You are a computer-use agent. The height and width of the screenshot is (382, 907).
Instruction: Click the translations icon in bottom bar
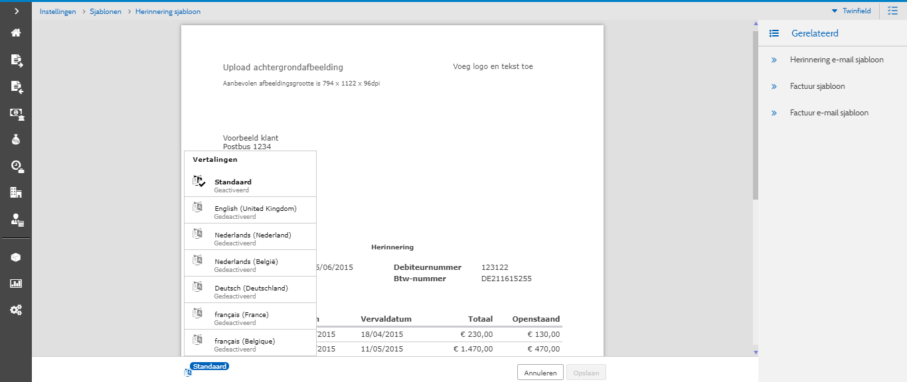(x=188, y=373)
